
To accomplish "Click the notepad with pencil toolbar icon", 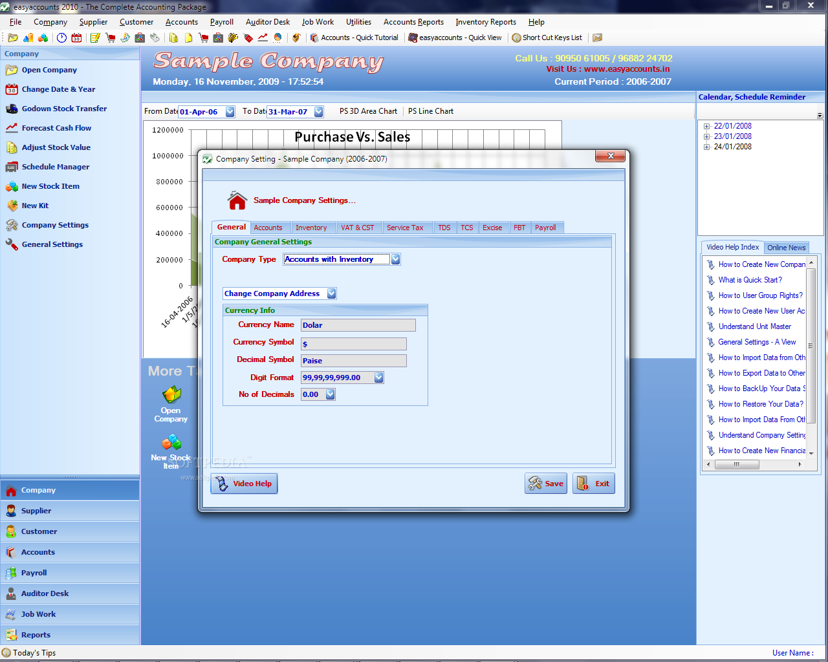I will tap(95, 37).
